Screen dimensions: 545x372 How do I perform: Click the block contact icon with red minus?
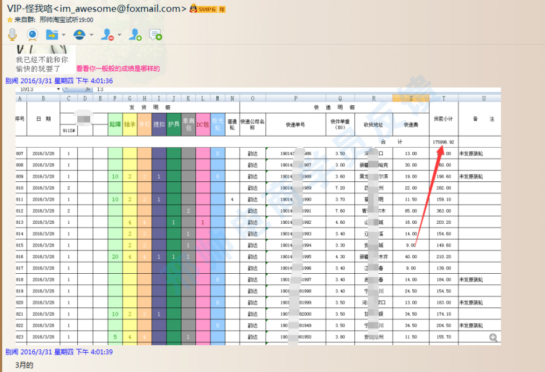107,35
